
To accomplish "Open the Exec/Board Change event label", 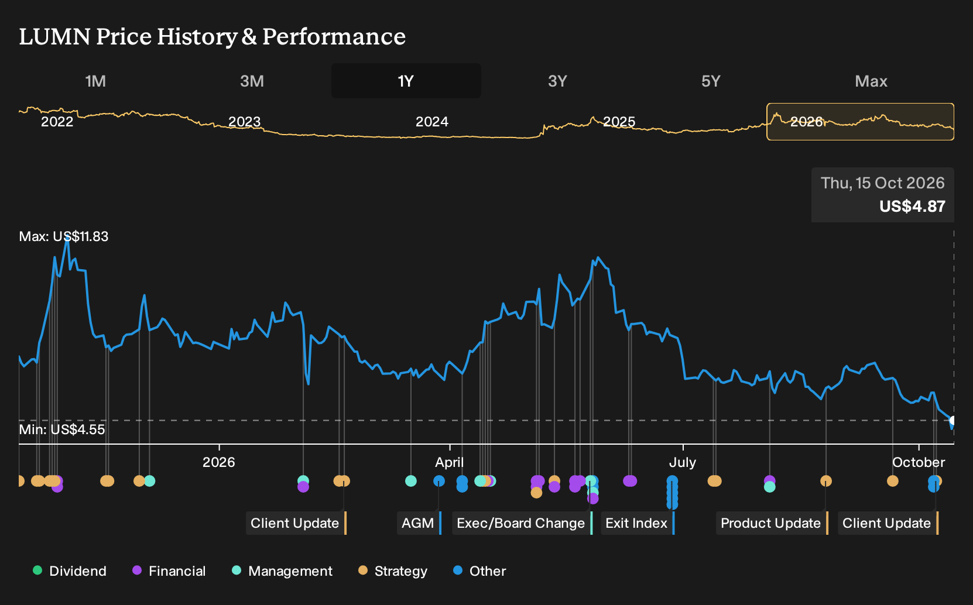I will pos(522,523).
